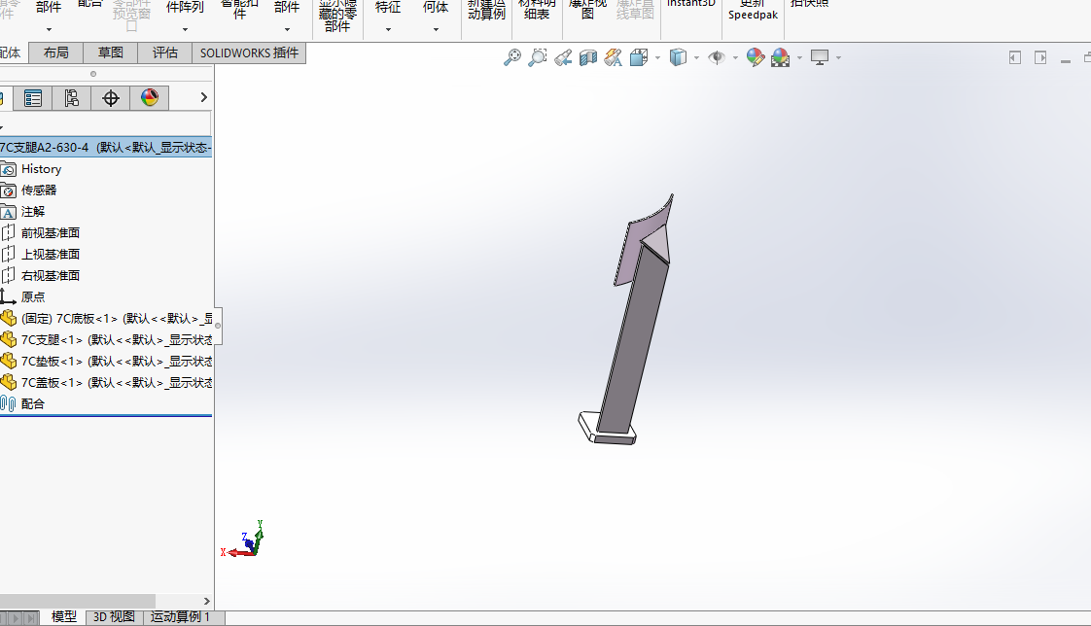Open the 运动算例 1 motion study tab
The height and width of the screenshot is (626, 1091).
click(180, 617)
